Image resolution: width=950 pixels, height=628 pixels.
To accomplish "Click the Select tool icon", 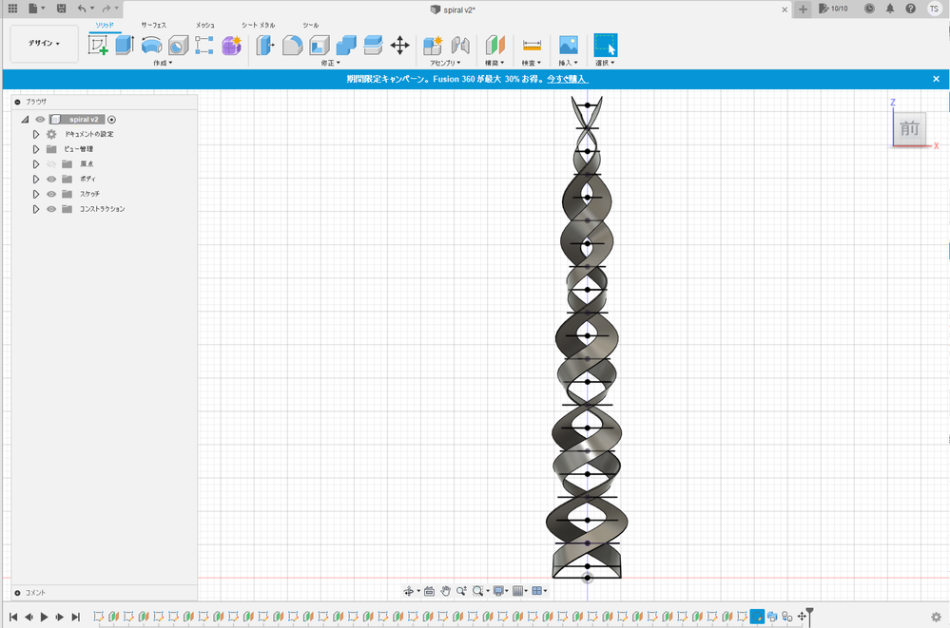I will click(605, 46).
